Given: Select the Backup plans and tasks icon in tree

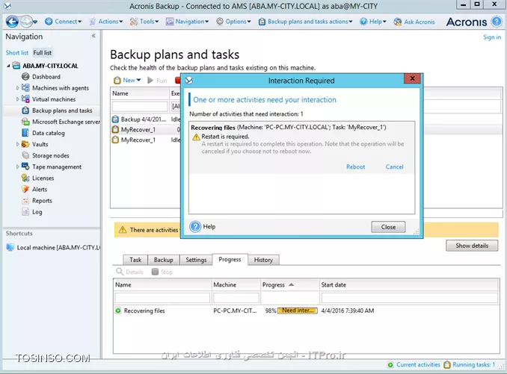Looking at the screenshot, I should [25, 110].
